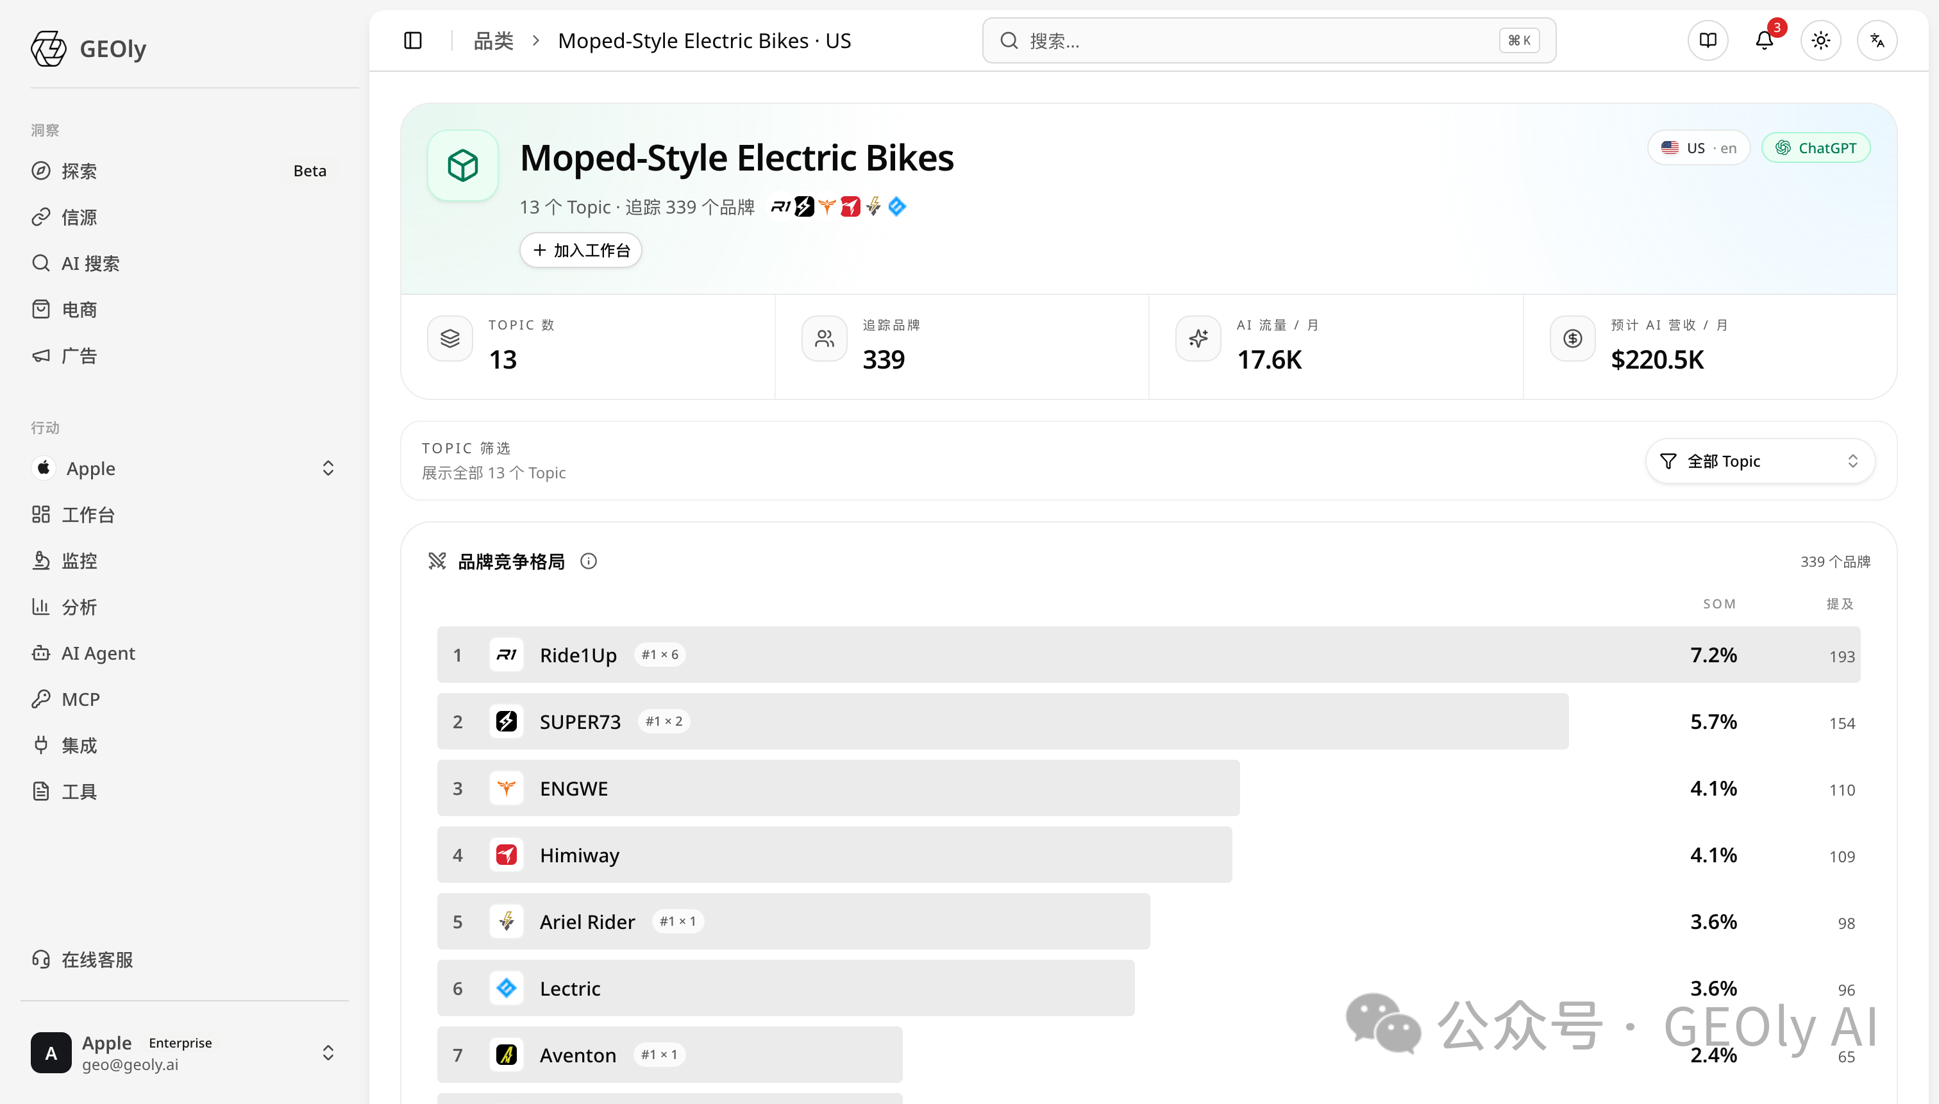The height and width of the screenshot is (1104, 1939).
Task: Open the Aventon brand row
Action: click(x=1148, y=1055)
